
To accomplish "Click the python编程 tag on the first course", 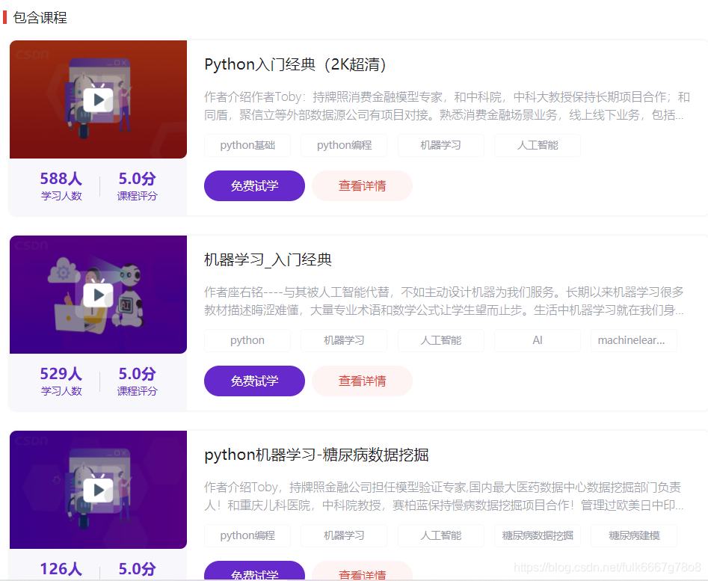I will coord(344,145).
